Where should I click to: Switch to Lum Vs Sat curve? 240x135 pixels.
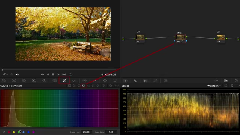[88, 85]
